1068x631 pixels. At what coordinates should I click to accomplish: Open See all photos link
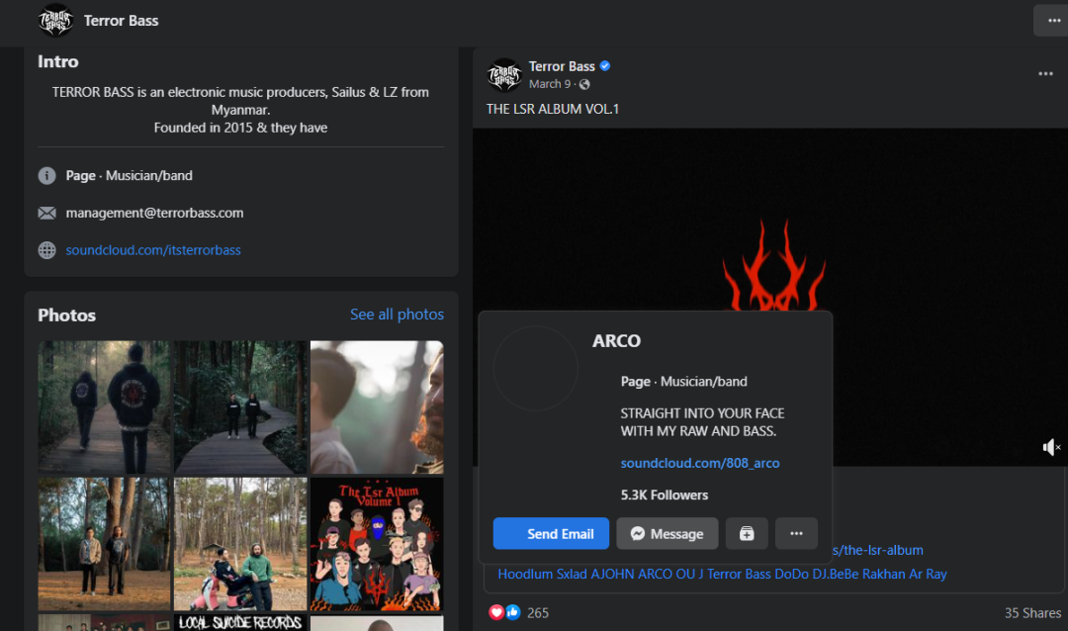coord(398,315)
